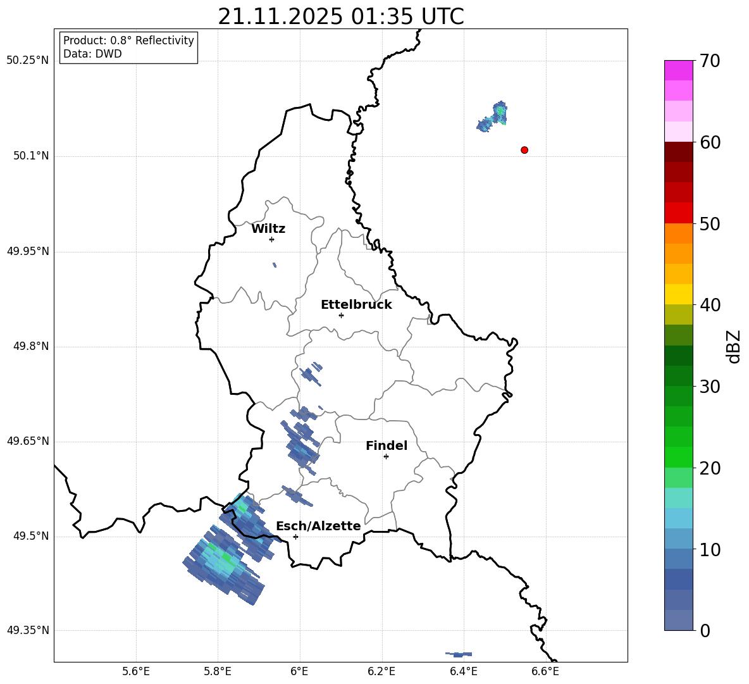Click the bright red colorbar swatch above 50
The height and width of the screenshot is (684, 749).
click(x=678, y=213)
